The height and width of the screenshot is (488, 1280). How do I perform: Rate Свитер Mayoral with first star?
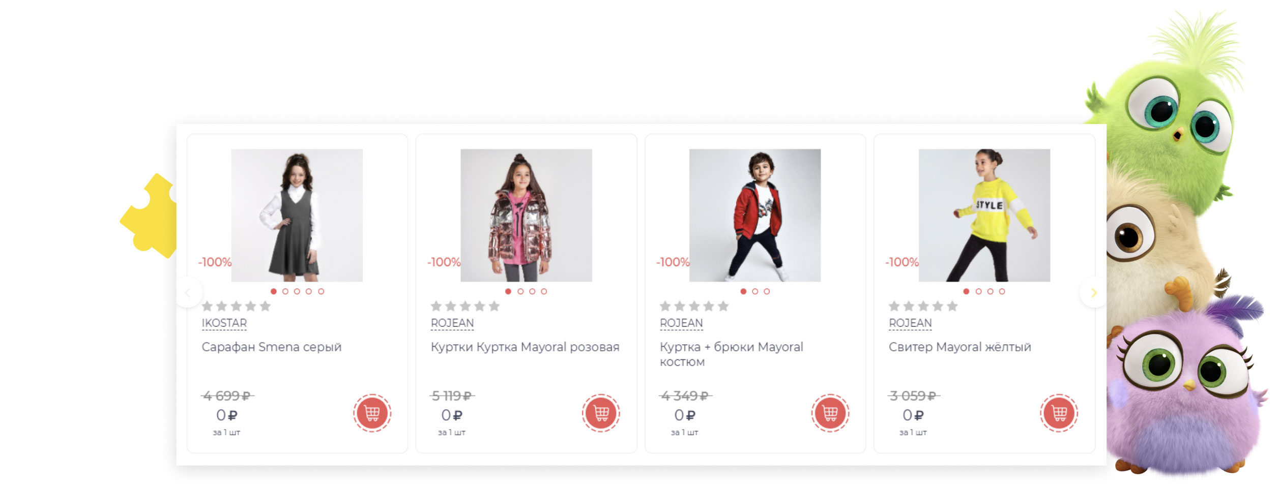[x=894, y=306]
